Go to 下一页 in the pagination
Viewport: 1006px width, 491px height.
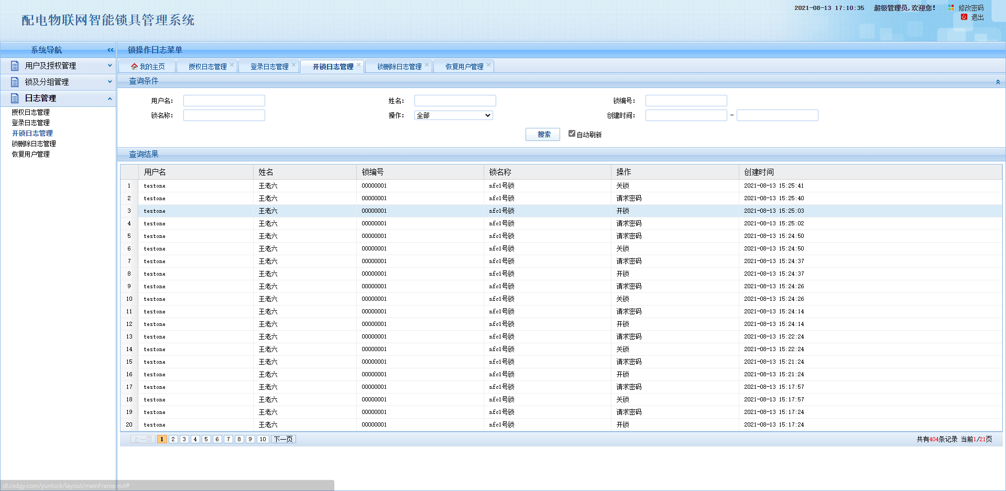click(x=283, y=439)
